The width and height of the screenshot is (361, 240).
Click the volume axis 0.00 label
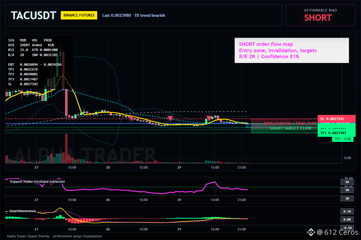click(x=347, y=158)
